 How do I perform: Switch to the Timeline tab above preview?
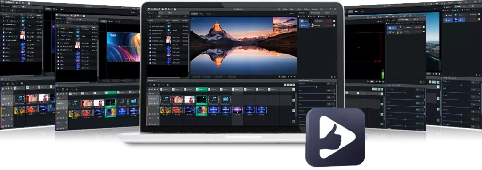209,14
